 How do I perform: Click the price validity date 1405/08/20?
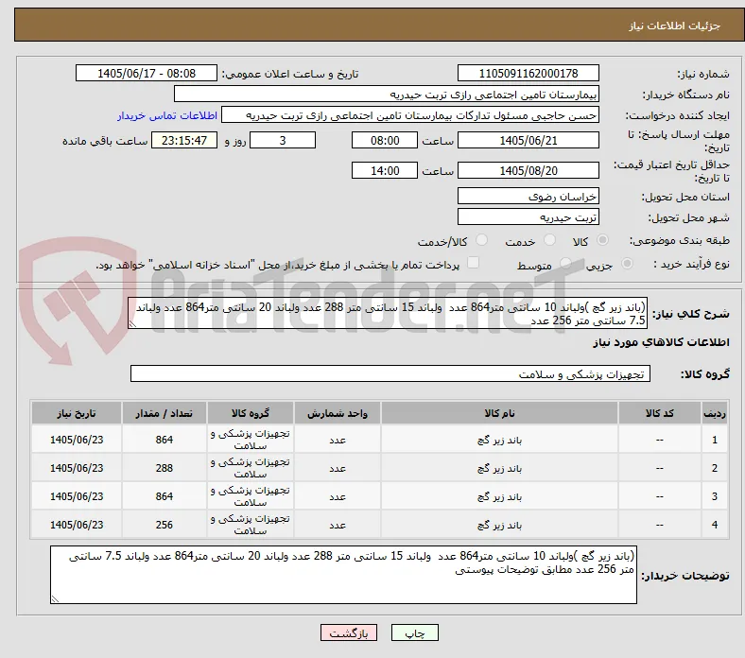[x=528, y=170]
